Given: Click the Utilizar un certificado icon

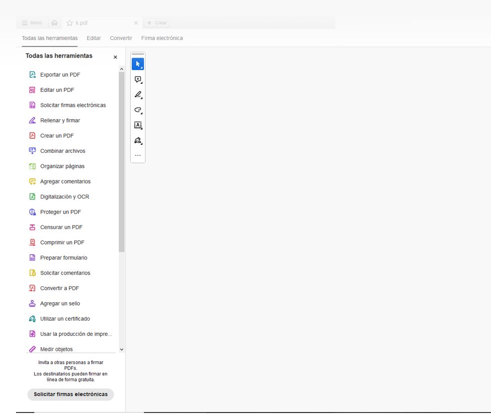Looking at the screenshot, I should [32, 319].
